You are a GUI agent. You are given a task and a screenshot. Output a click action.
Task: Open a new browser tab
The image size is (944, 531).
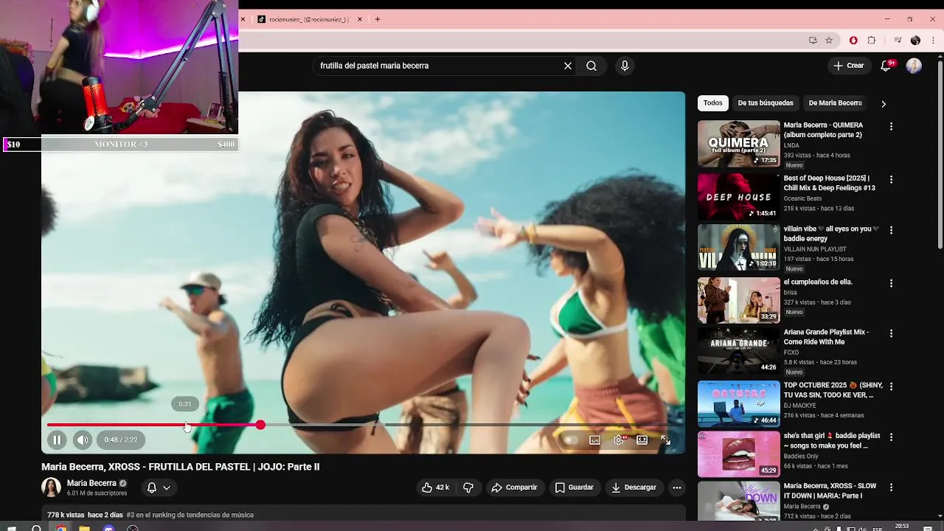coord(378,19)
